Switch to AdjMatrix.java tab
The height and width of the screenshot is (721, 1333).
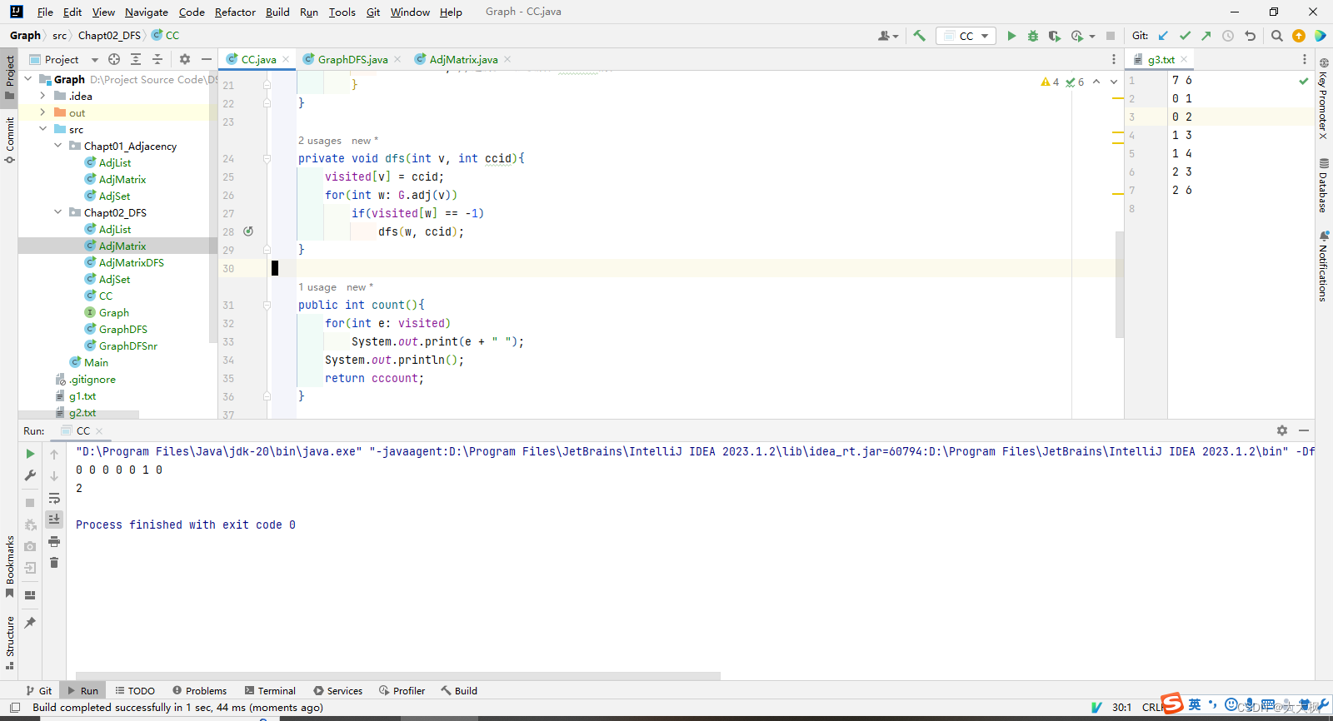click(463, 59)
